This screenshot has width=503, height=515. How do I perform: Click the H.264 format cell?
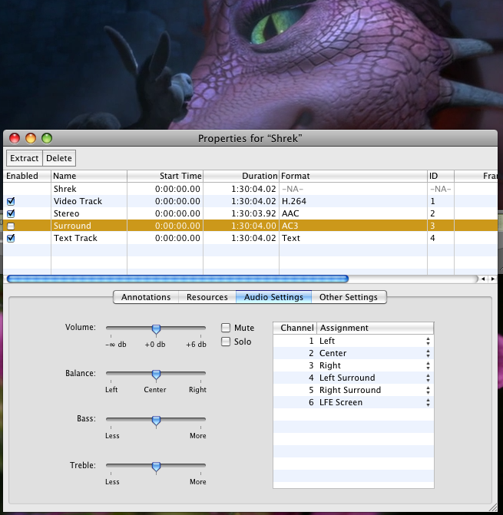(293, 201)
